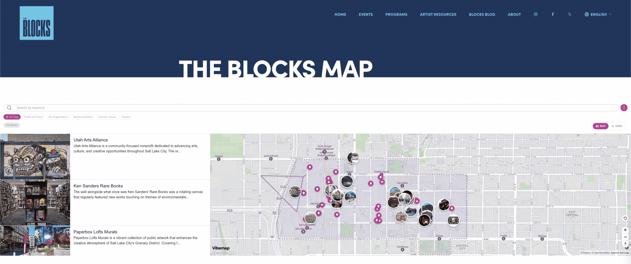Open Paperbox Lofts Murals thumbnail

pyautogui.click(x=35, y=241)
